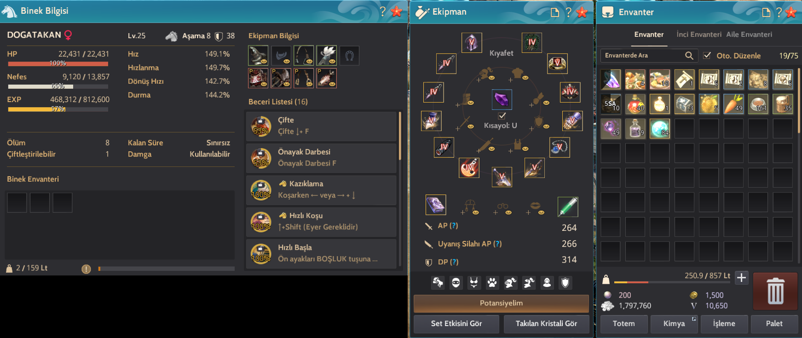Click the magnifier search icon in Envanter
The width and height of the screenshot is (802, 338).
pos(689,56)
